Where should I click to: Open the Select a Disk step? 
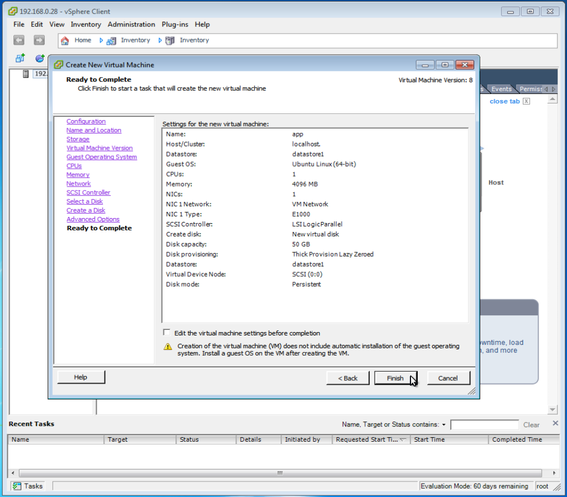(x=84, y=201)
